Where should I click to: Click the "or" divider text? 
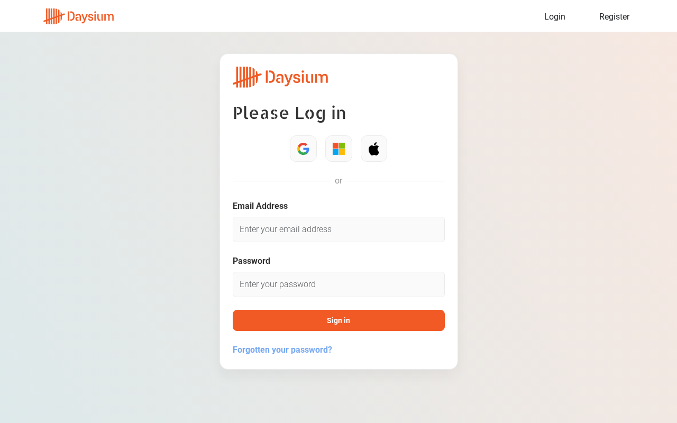pyautogui.click(x=338, y=181)
